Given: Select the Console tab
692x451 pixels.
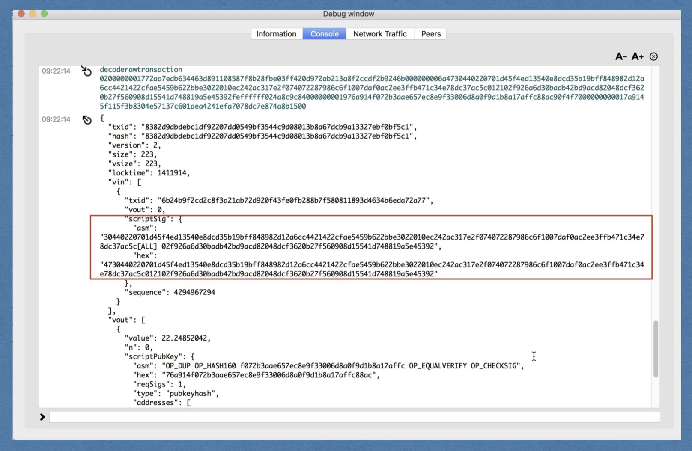Looking at the screenshot, I should [x=324, y=34].
